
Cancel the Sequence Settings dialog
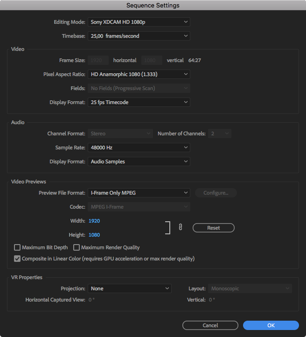pyautogui.click(x=210, y=325)
